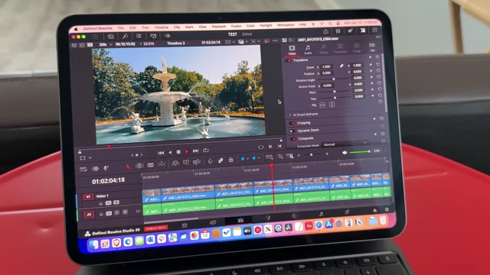Open the viewer zoom percentage dropdown
Screen dimensions: 490x275
pyautogui.click(x=106, y=44)
